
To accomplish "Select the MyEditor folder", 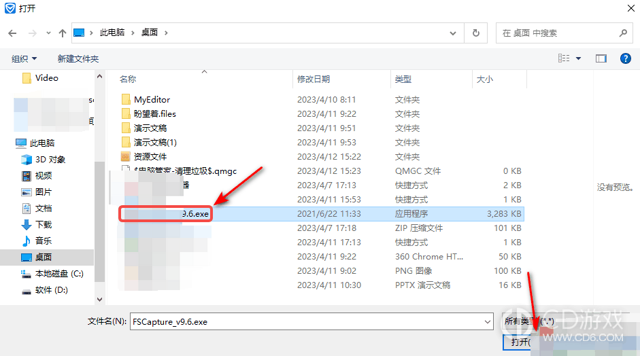I will coord(152,99).
